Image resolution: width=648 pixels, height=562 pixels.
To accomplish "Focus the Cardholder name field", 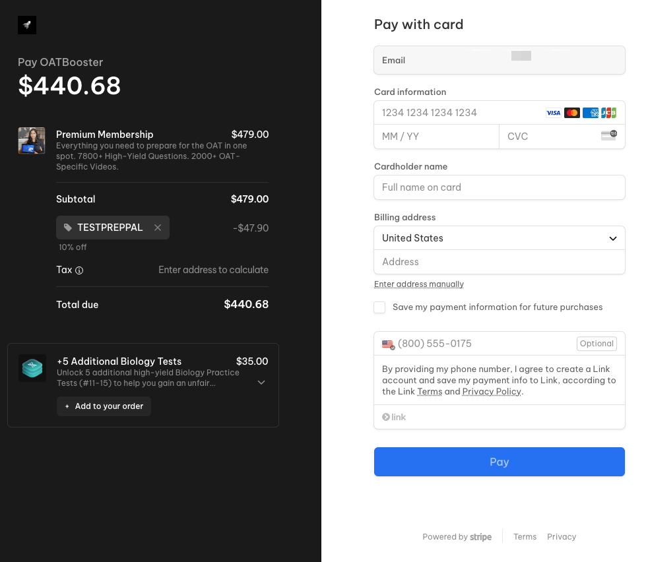I will (x=499, y=187).
